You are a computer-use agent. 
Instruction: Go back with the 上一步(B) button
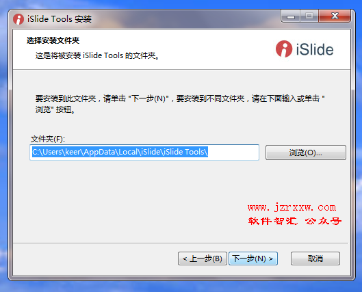coord(203,258)
